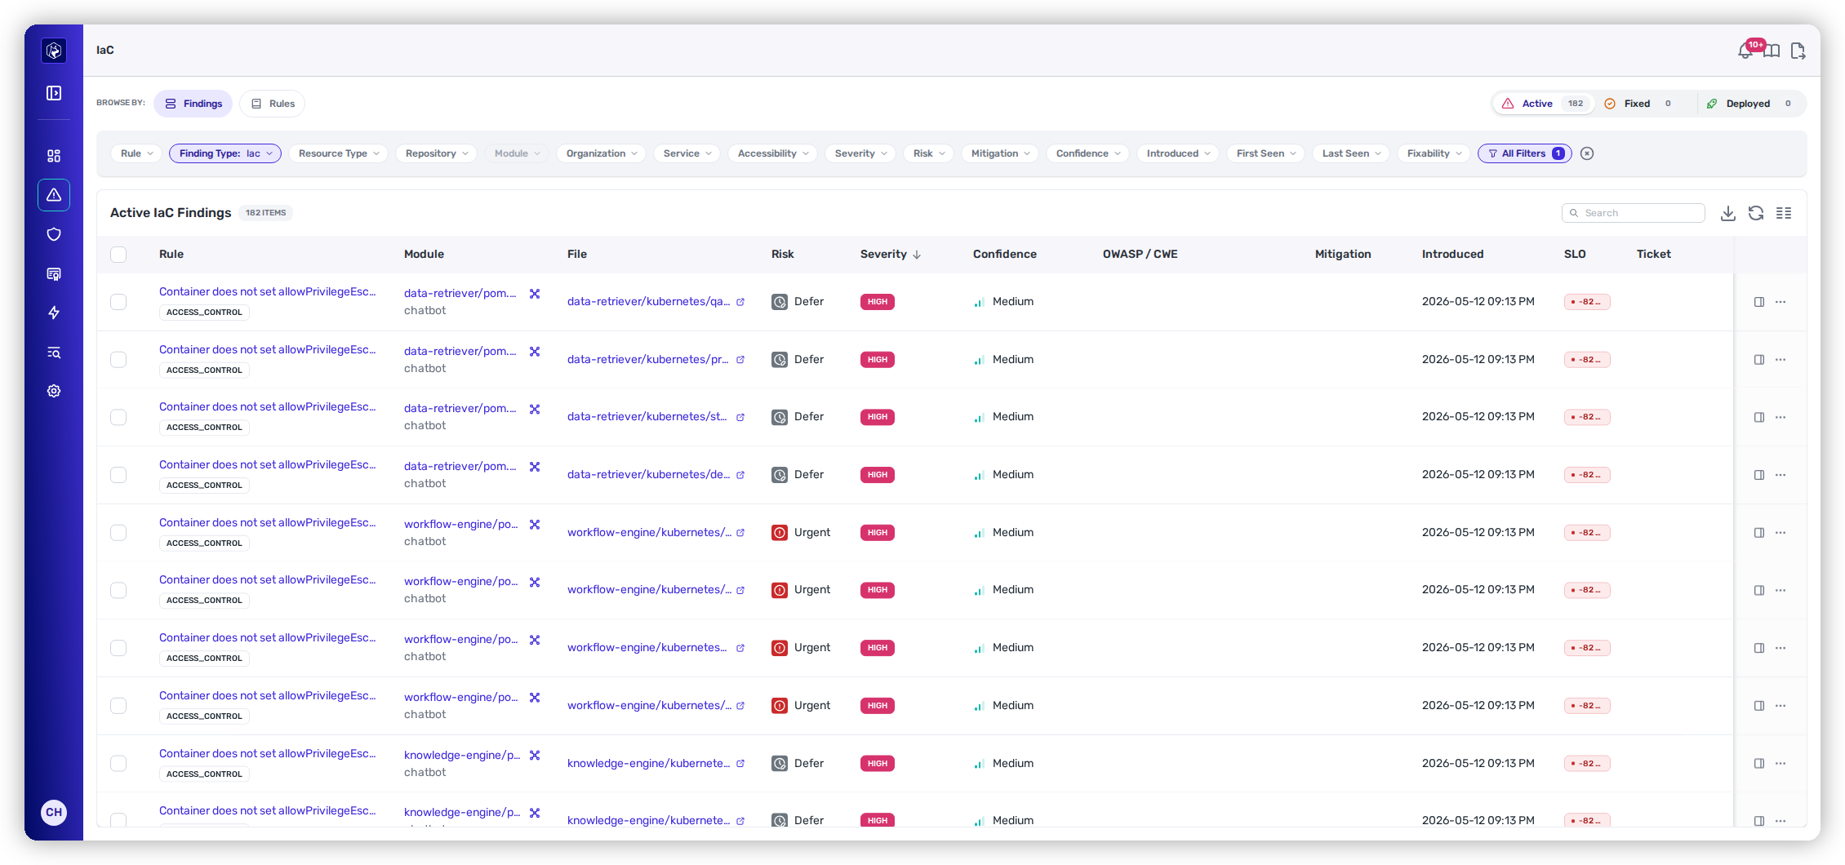The height and width of the screenshot is (865, 1845).
Task: Check the first knowledge-engine row
Action: pos(118,764)
